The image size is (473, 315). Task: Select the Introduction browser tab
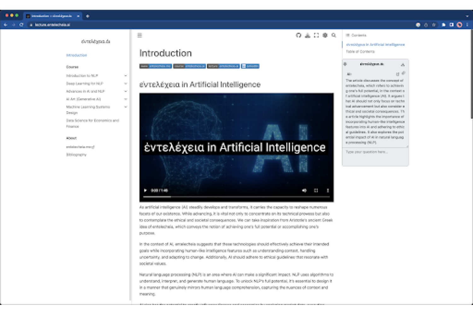52,16
